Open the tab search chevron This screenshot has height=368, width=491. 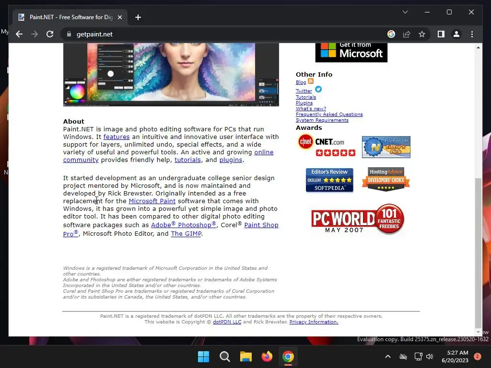(x=405, y=12)
